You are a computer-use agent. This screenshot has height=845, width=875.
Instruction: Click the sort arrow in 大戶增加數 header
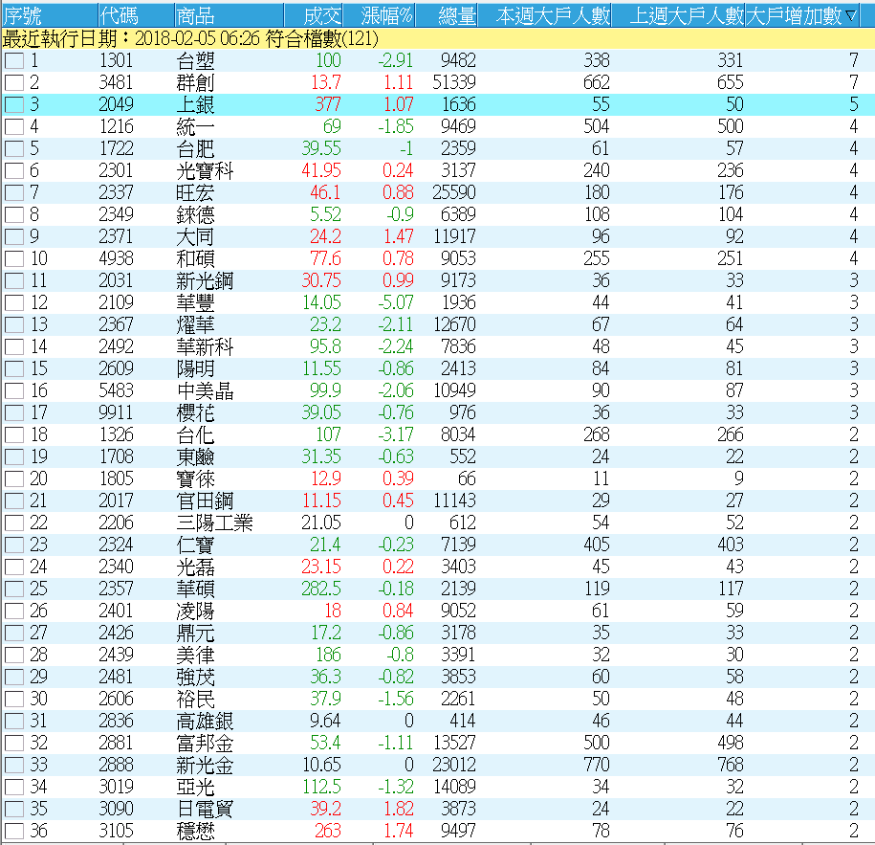pyautogui.click(x=850, y=16)
